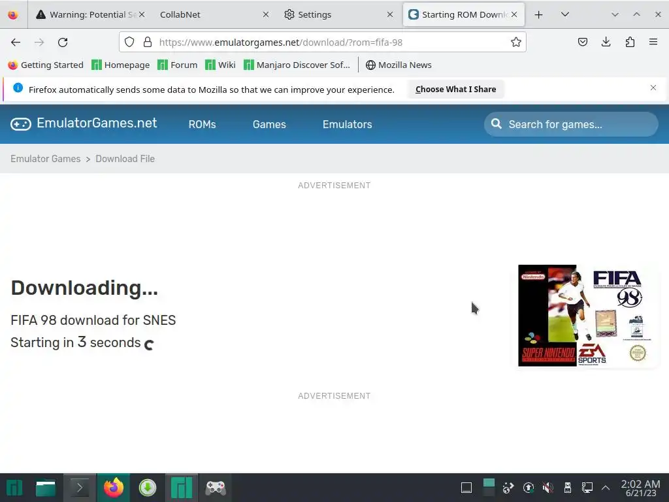Save page to Pocket icon
Screen dimensions: 669x502
pos(582,42)
